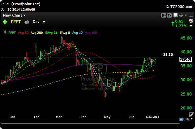Click the ruler drawing tools icon

[191, 114]
